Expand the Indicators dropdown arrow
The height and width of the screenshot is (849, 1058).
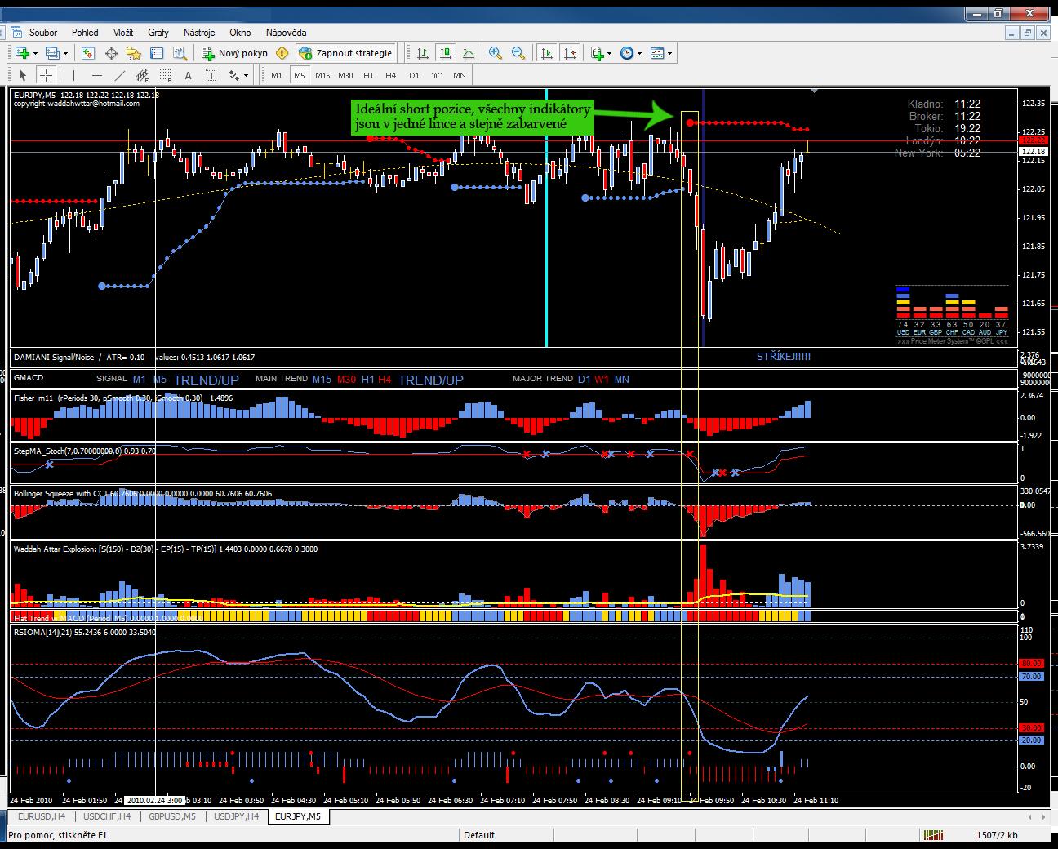pyautogui.click(x=609, y=53)
